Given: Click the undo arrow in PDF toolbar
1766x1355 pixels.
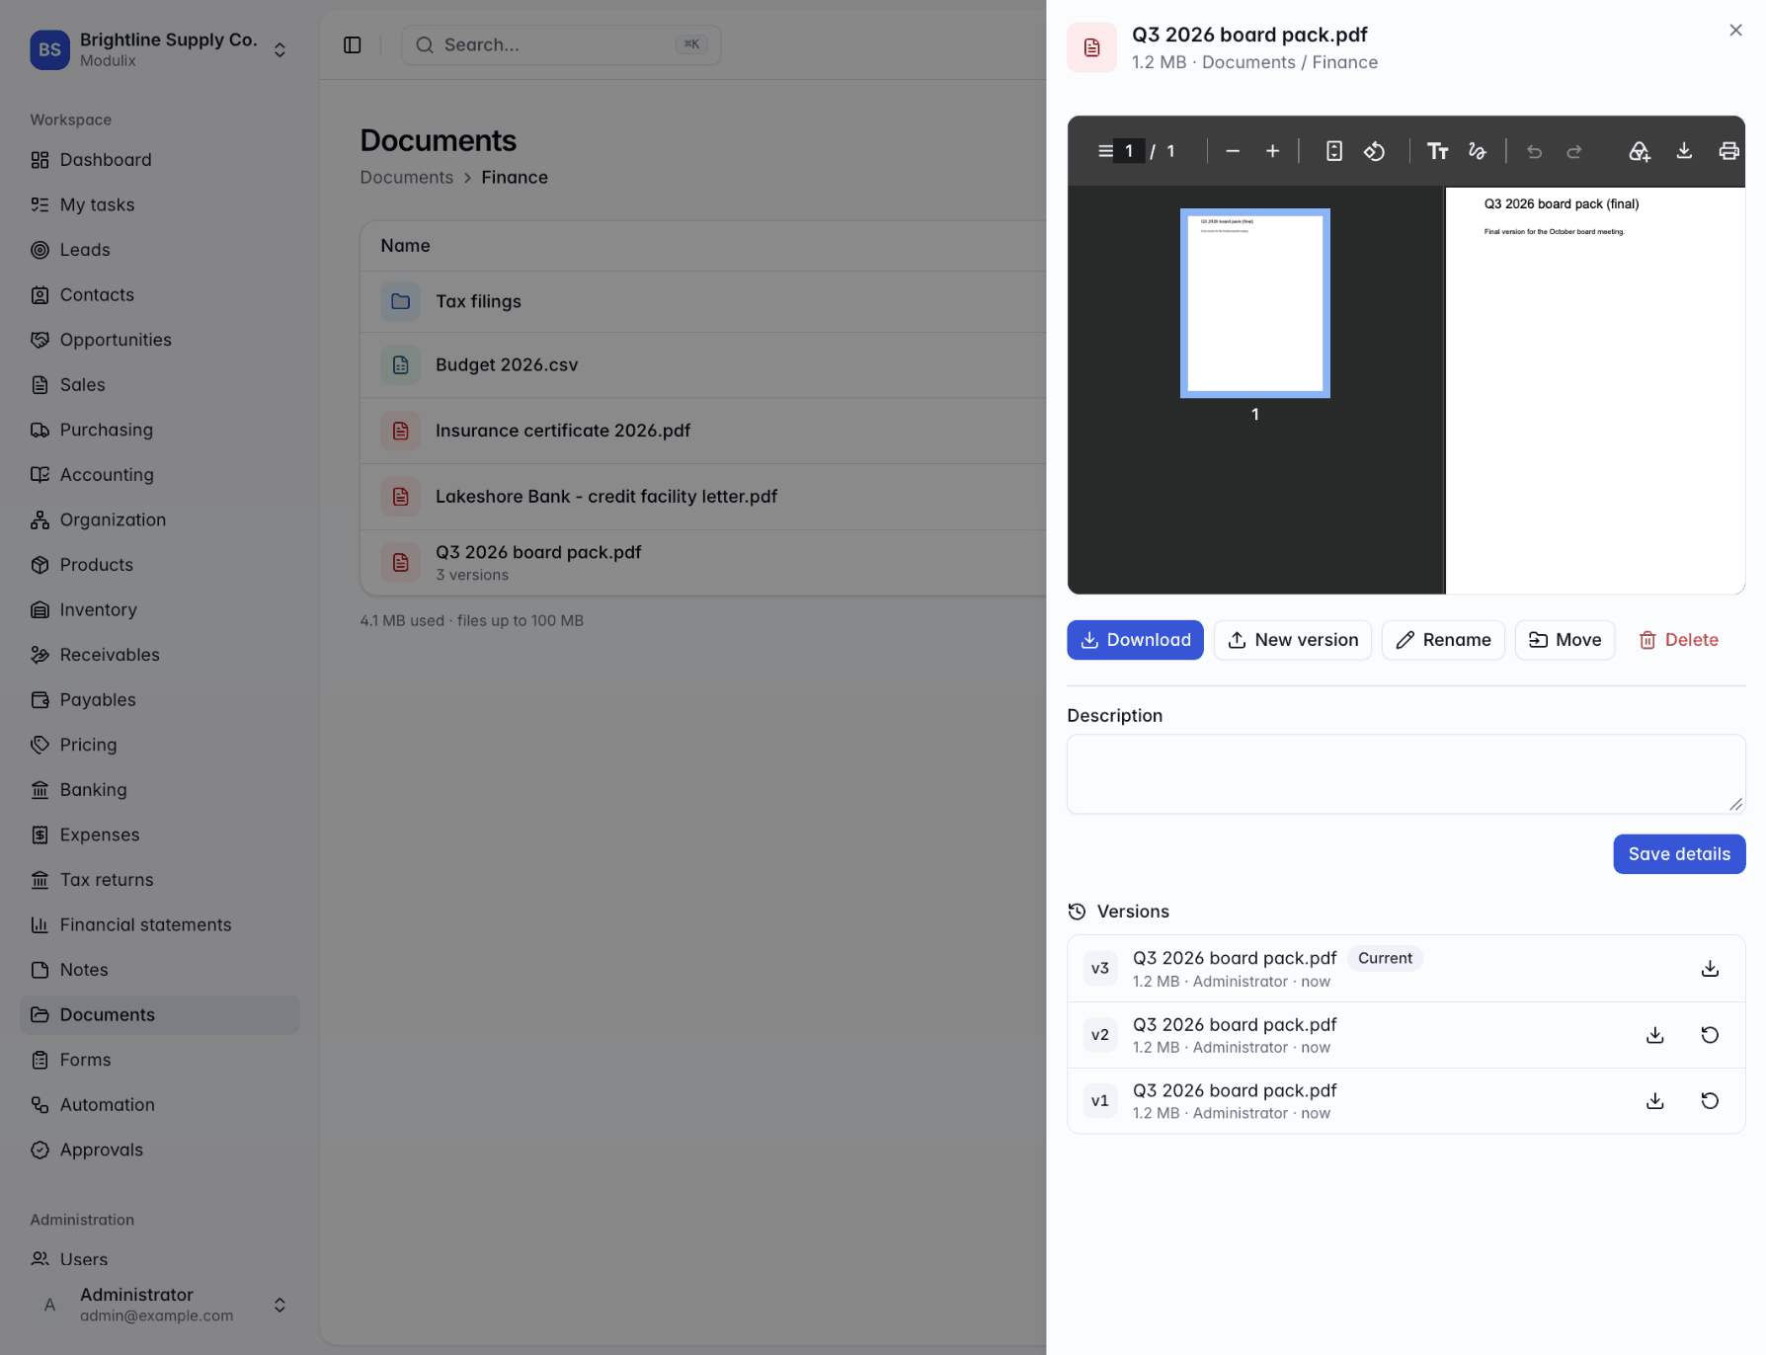Looking at the screenshot, I should click(x=1535, y=151).
